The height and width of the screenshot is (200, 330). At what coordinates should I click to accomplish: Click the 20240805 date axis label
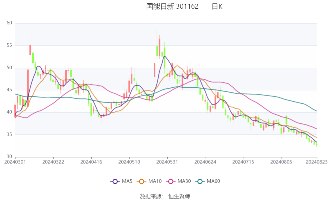click(281, 162)
